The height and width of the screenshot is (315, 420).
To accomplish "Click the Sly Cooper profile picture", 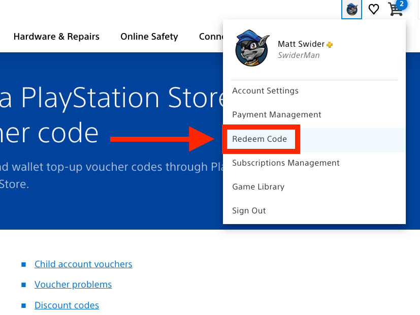I will 251,48.
